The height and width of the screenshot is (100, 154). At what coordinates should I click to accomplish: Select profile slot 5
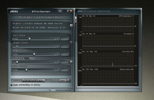pyautogui.click(x=35, y=81)
